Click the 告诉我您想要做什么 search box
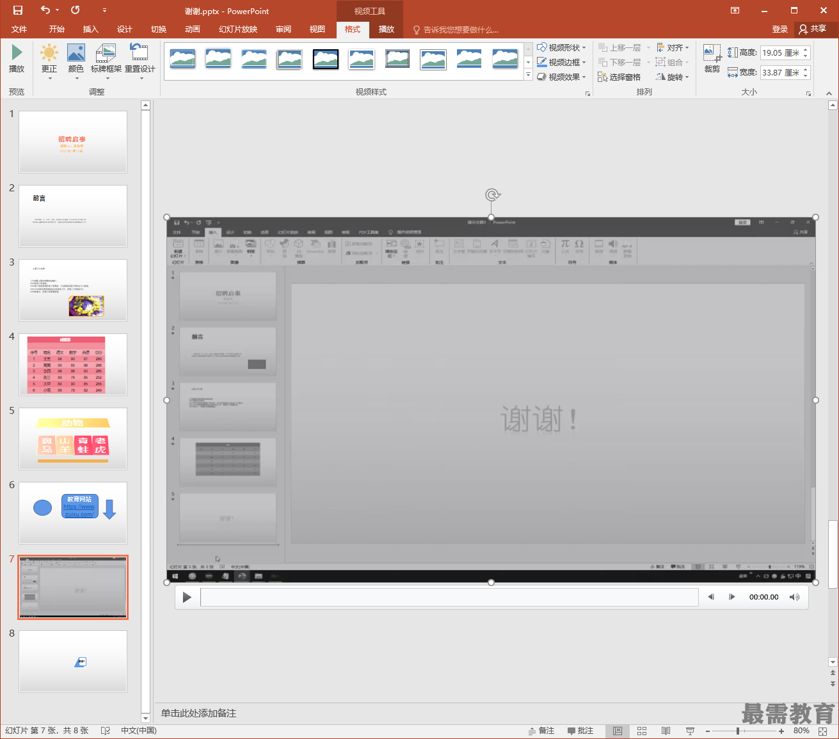 tap(456, 29)
